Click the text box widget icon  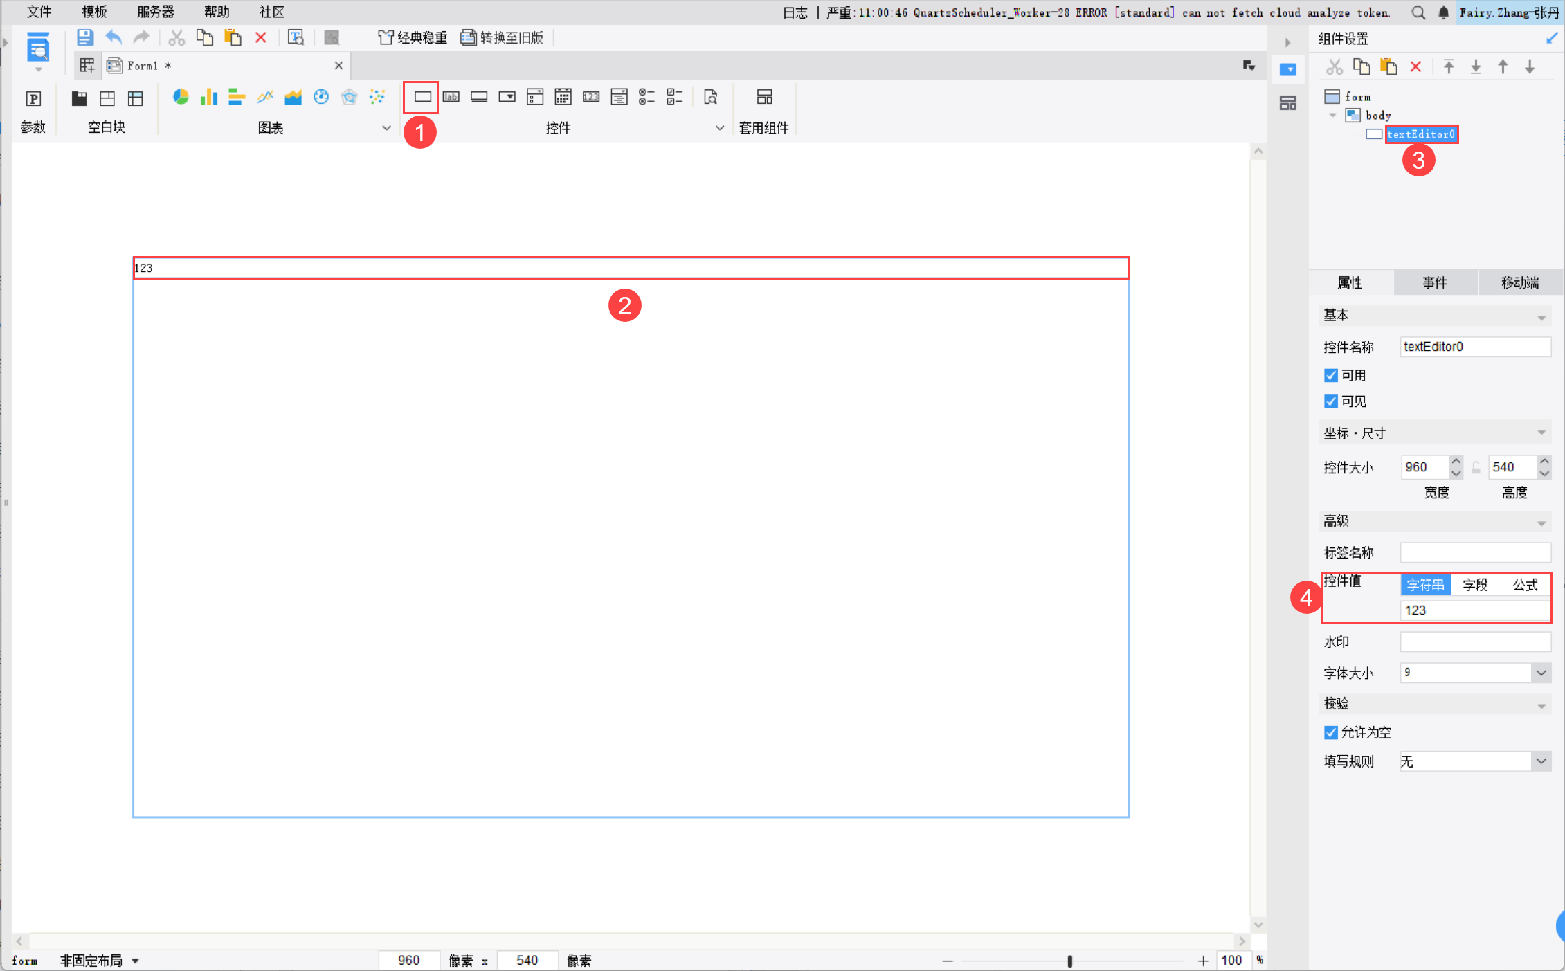tap(422, 97)
